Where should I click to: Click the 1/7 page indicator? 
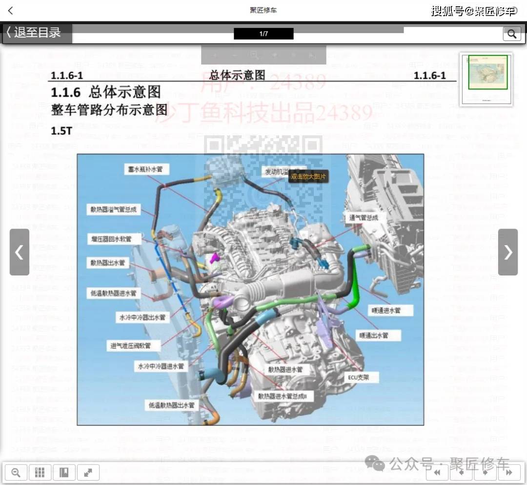point(263,34)
